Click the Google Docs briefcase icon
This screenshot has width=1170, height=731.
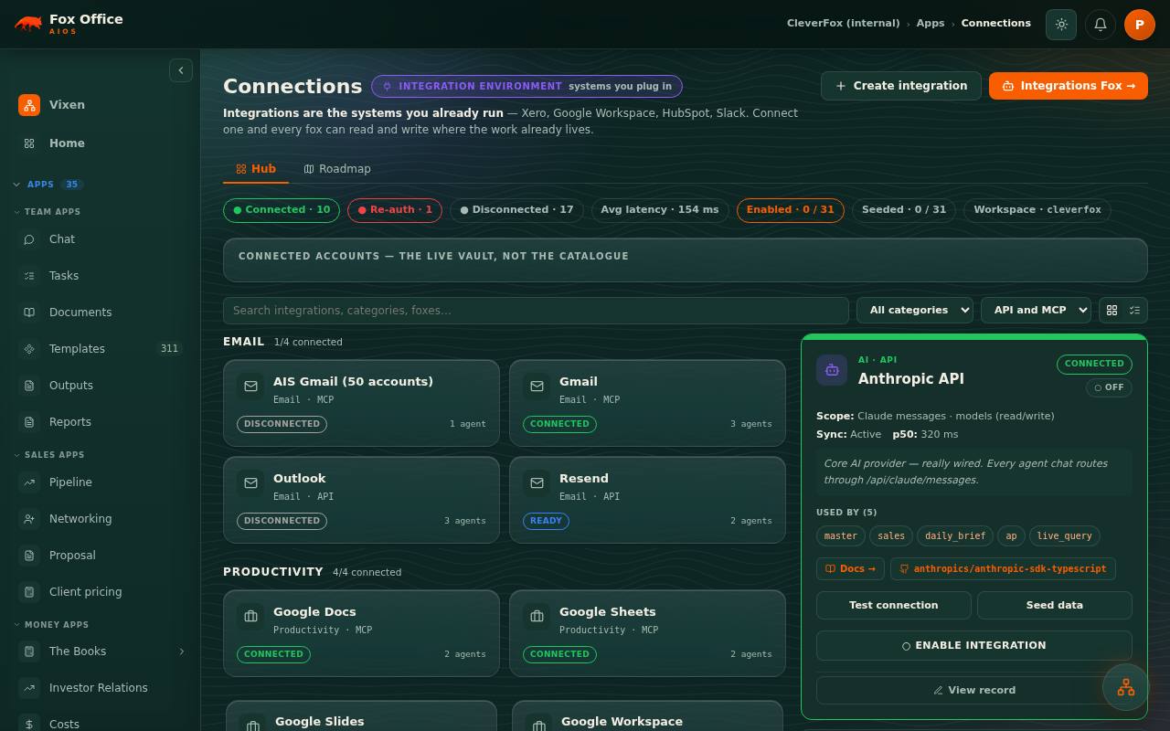point(250,617)
